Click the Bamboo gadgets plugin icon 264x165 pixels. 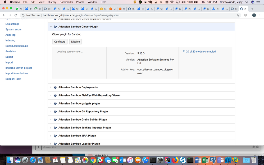tap(55, 104)
